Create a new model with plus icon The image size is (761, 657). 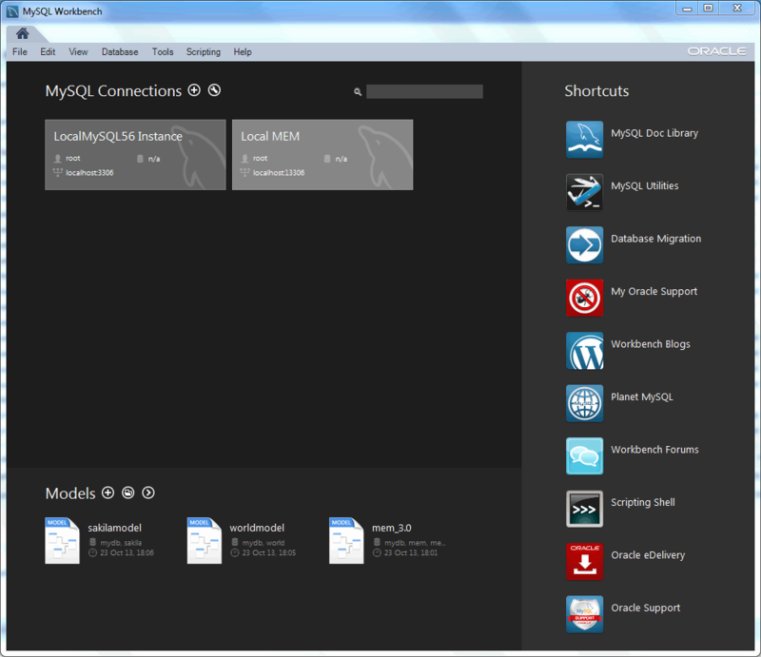(x=107, y=493)
